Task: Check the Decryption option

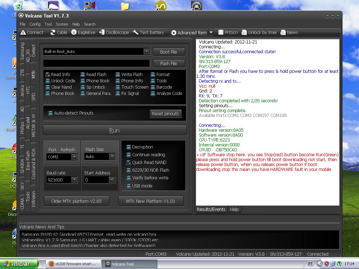Action: pyautogui.click(x=128, y=147)
